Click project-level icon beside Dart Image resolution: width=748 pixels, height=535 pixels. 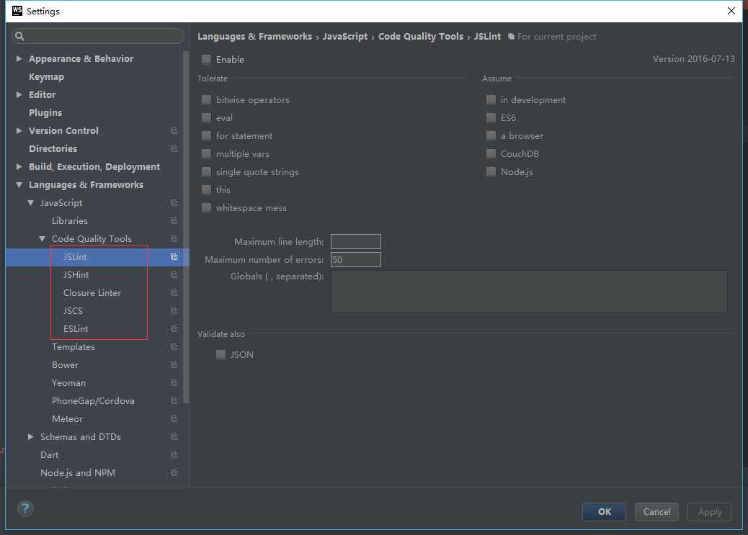click(x=174, y=455)
